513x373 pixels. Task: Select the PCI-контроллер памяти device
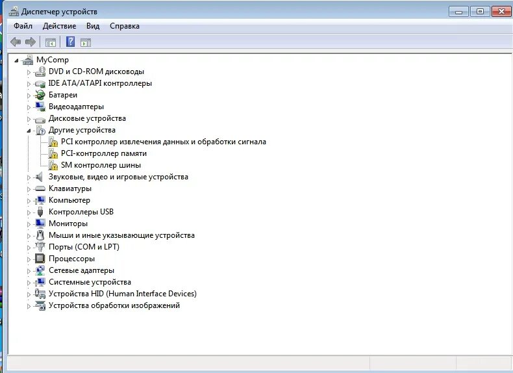click(104, 153)
